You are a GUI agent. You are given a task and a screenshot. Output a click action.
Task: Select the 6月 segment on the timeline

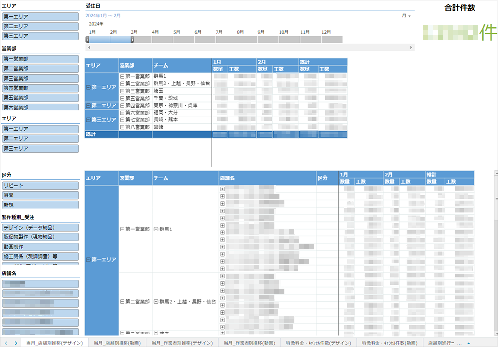click(x=205, y=39)
